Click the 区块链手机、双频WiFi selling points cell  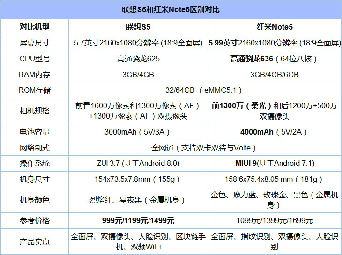pos(138,241)
